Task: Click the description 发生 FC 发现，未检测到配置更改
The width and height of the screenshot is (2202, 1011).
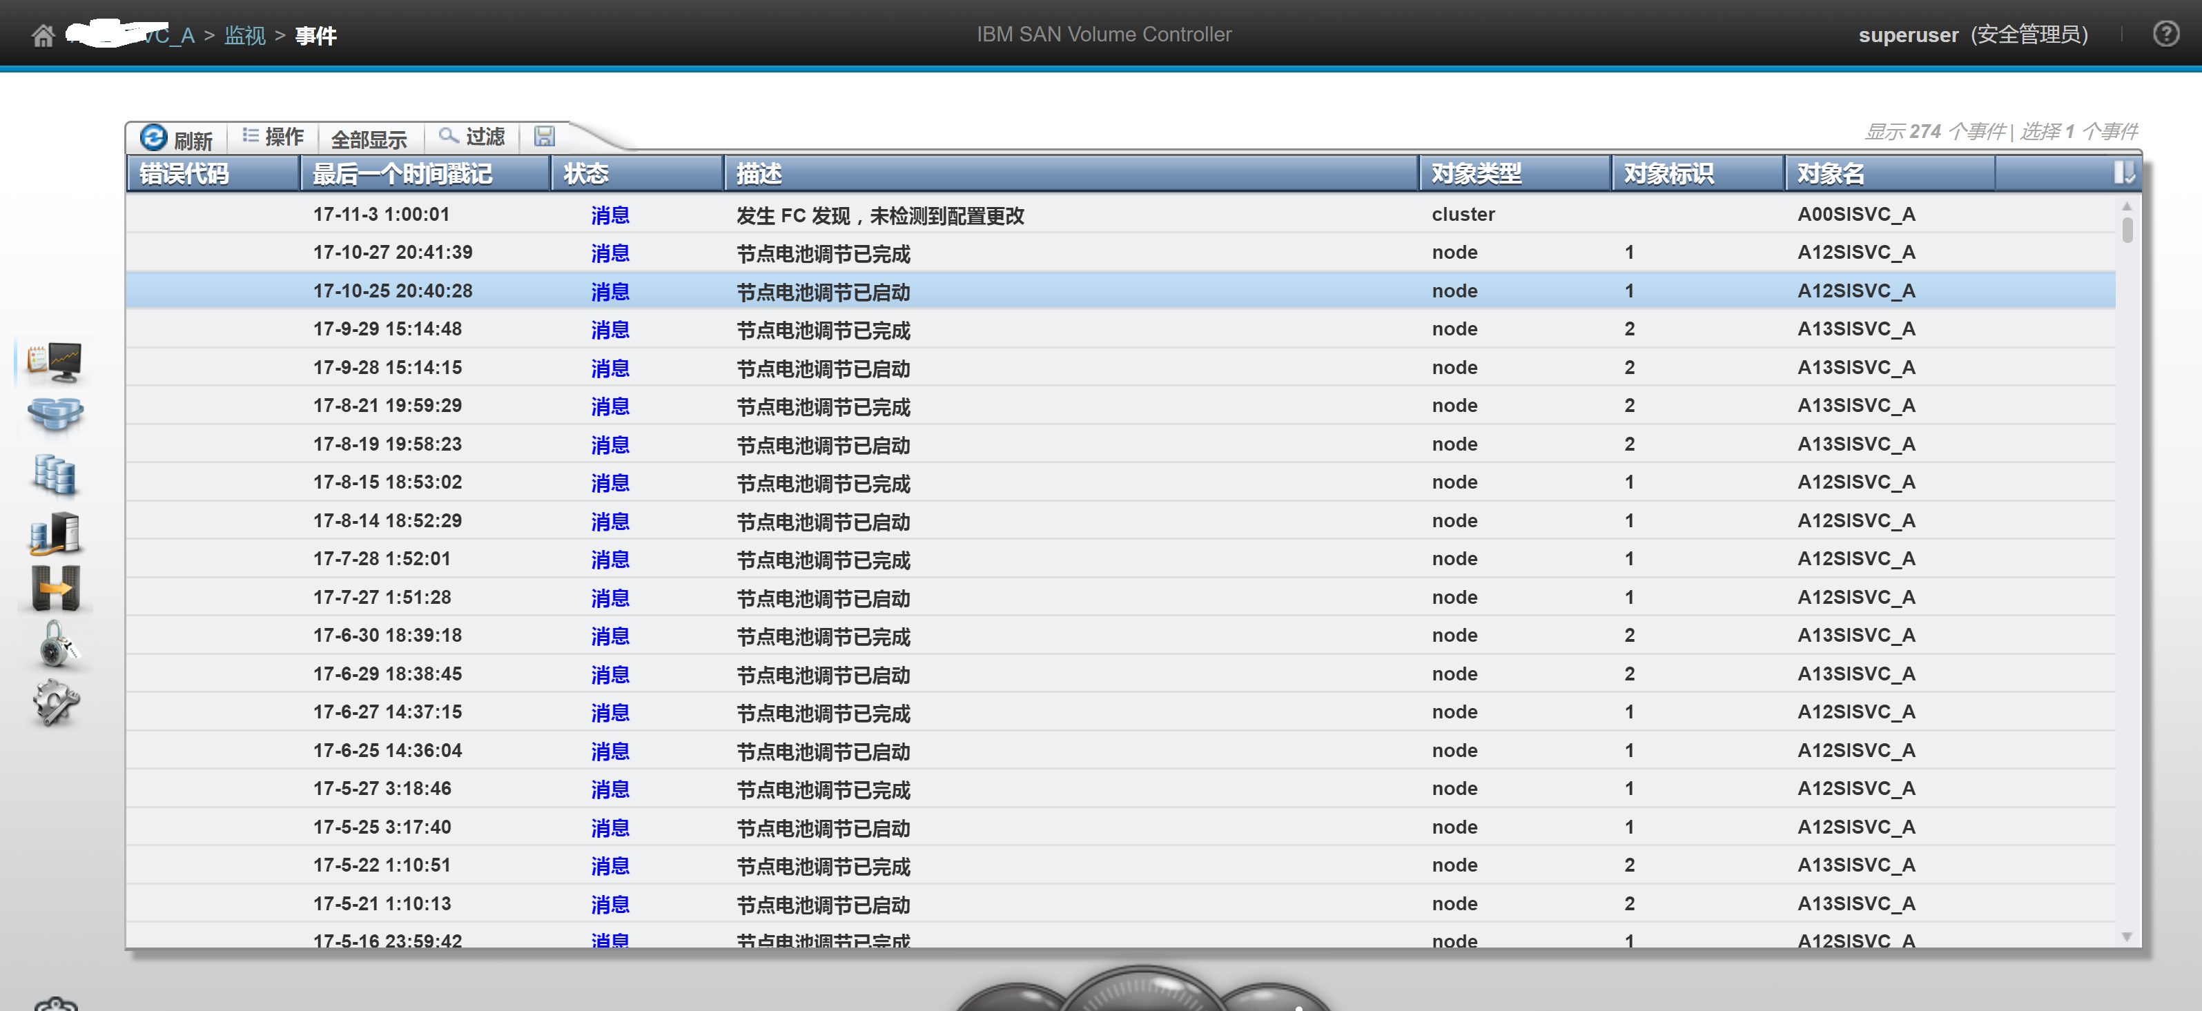Action: tap(879, 215)
